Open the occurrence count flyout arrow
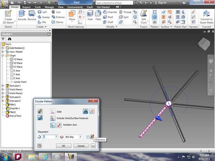This screenshot has height=161, width=215. [x=56, y=137]
